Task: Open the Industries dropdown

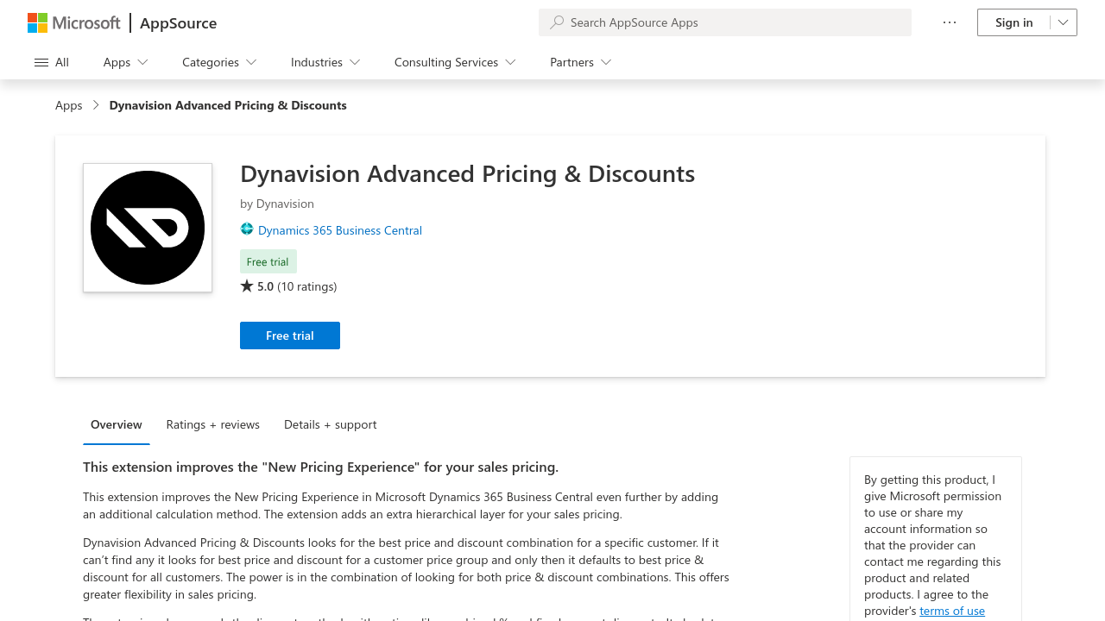Action: click(x=325, y=62)
